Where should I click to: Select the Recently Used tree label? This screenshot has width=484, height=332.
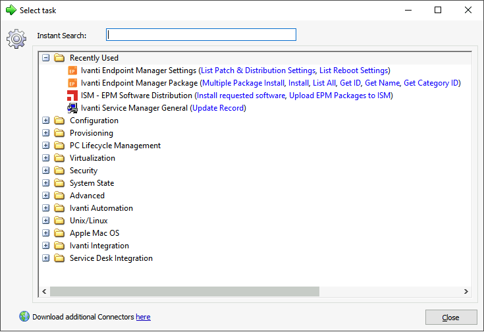coord(94,58)
